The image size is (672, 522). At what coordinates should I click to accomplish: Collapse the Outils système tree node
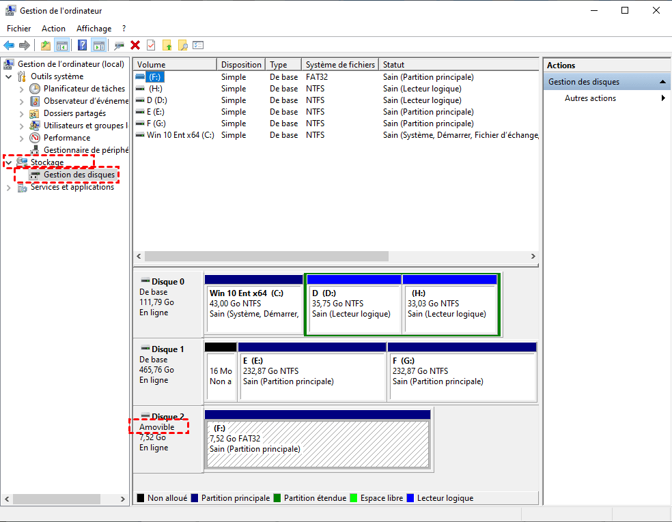tap(9, 76)
